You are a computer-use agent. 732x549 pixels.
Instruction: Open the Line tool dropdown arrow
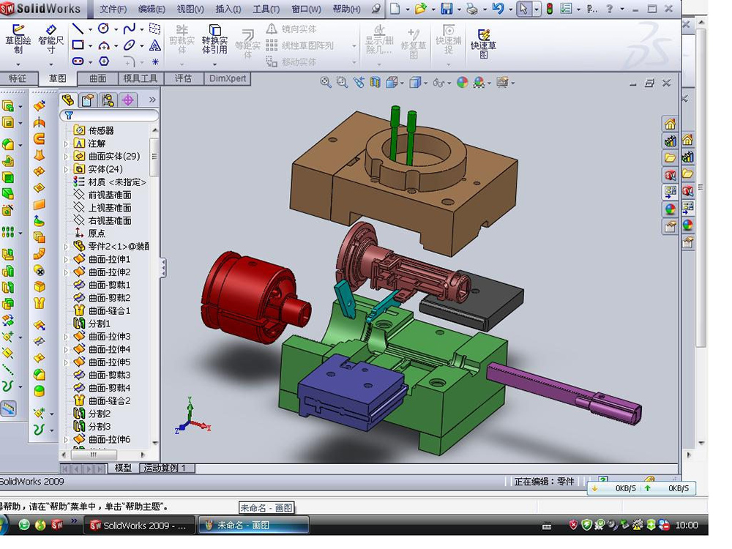point(90,29)
